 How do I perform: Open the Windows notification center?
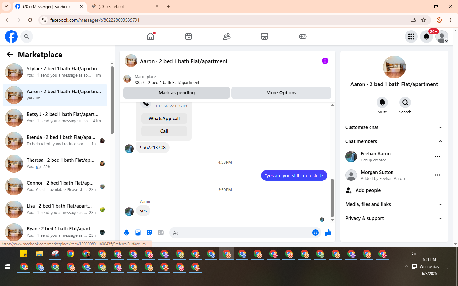[x=448, y=267]
